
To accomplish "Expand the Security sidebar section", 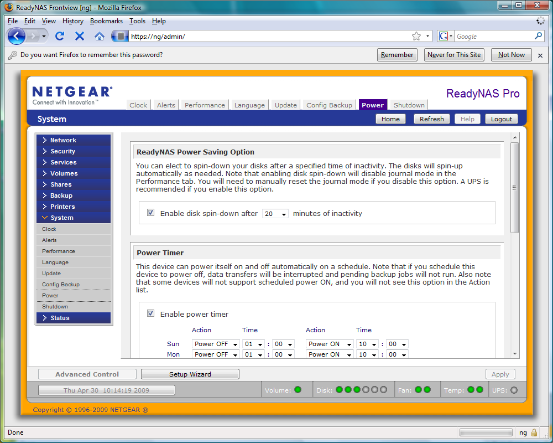I will 74,151.
